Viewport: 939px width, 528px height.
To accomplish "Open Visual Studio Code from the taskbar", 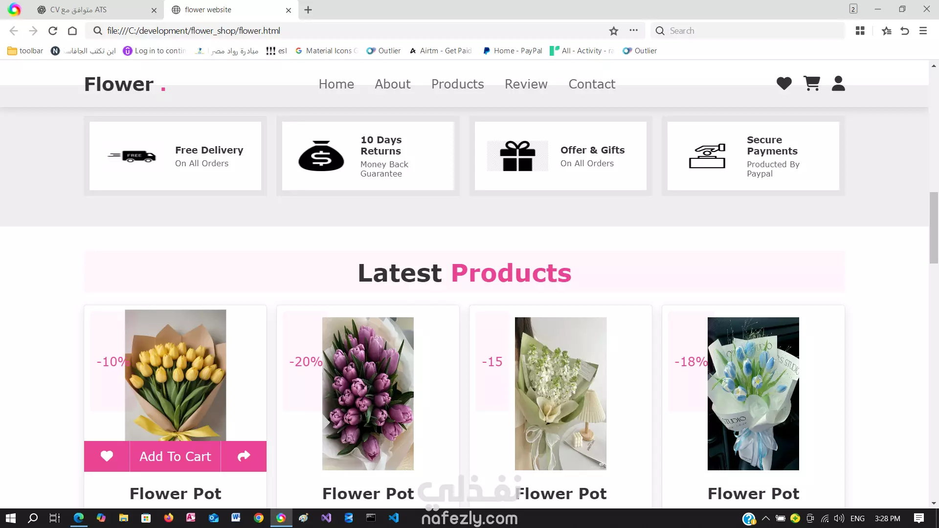I will [x=394, y=518].
